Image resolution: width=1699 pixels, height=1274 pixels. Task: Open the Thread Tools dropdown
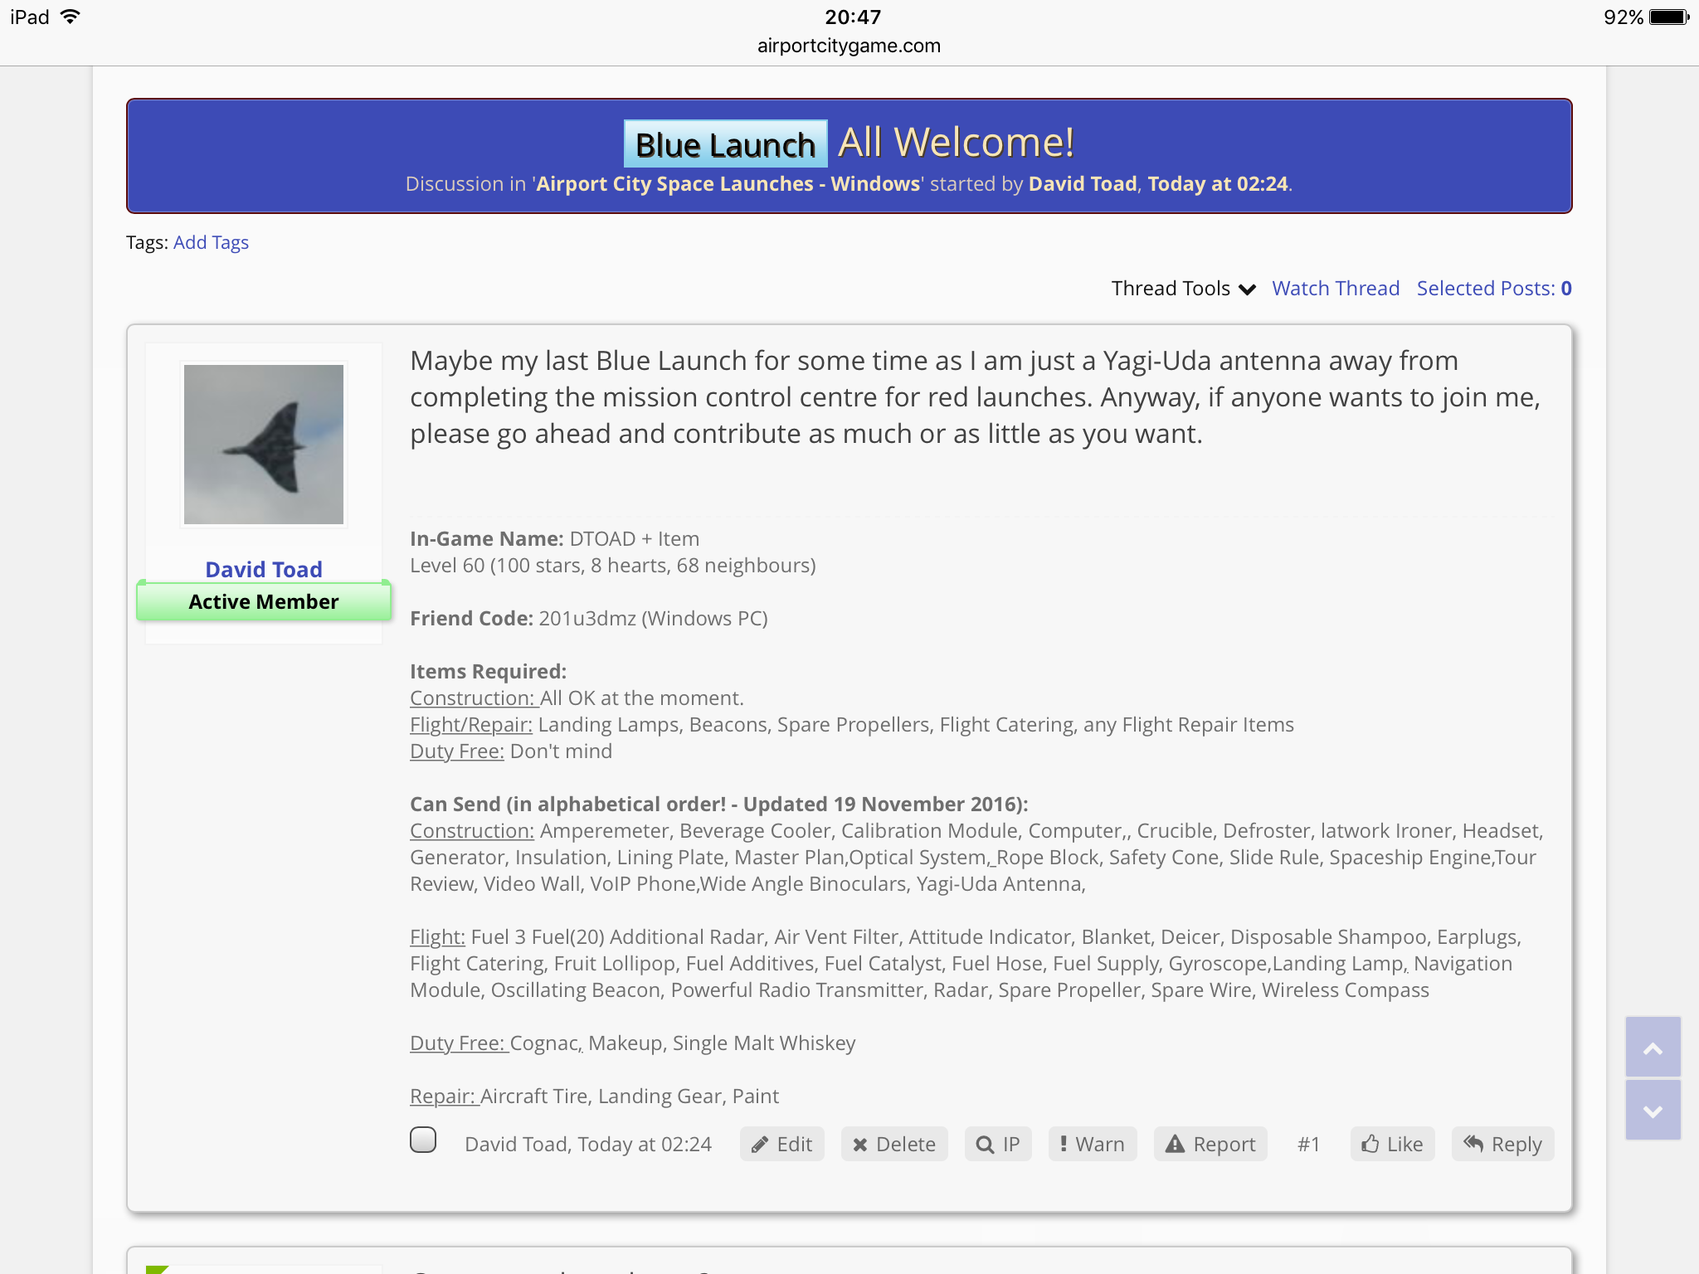1184,289
